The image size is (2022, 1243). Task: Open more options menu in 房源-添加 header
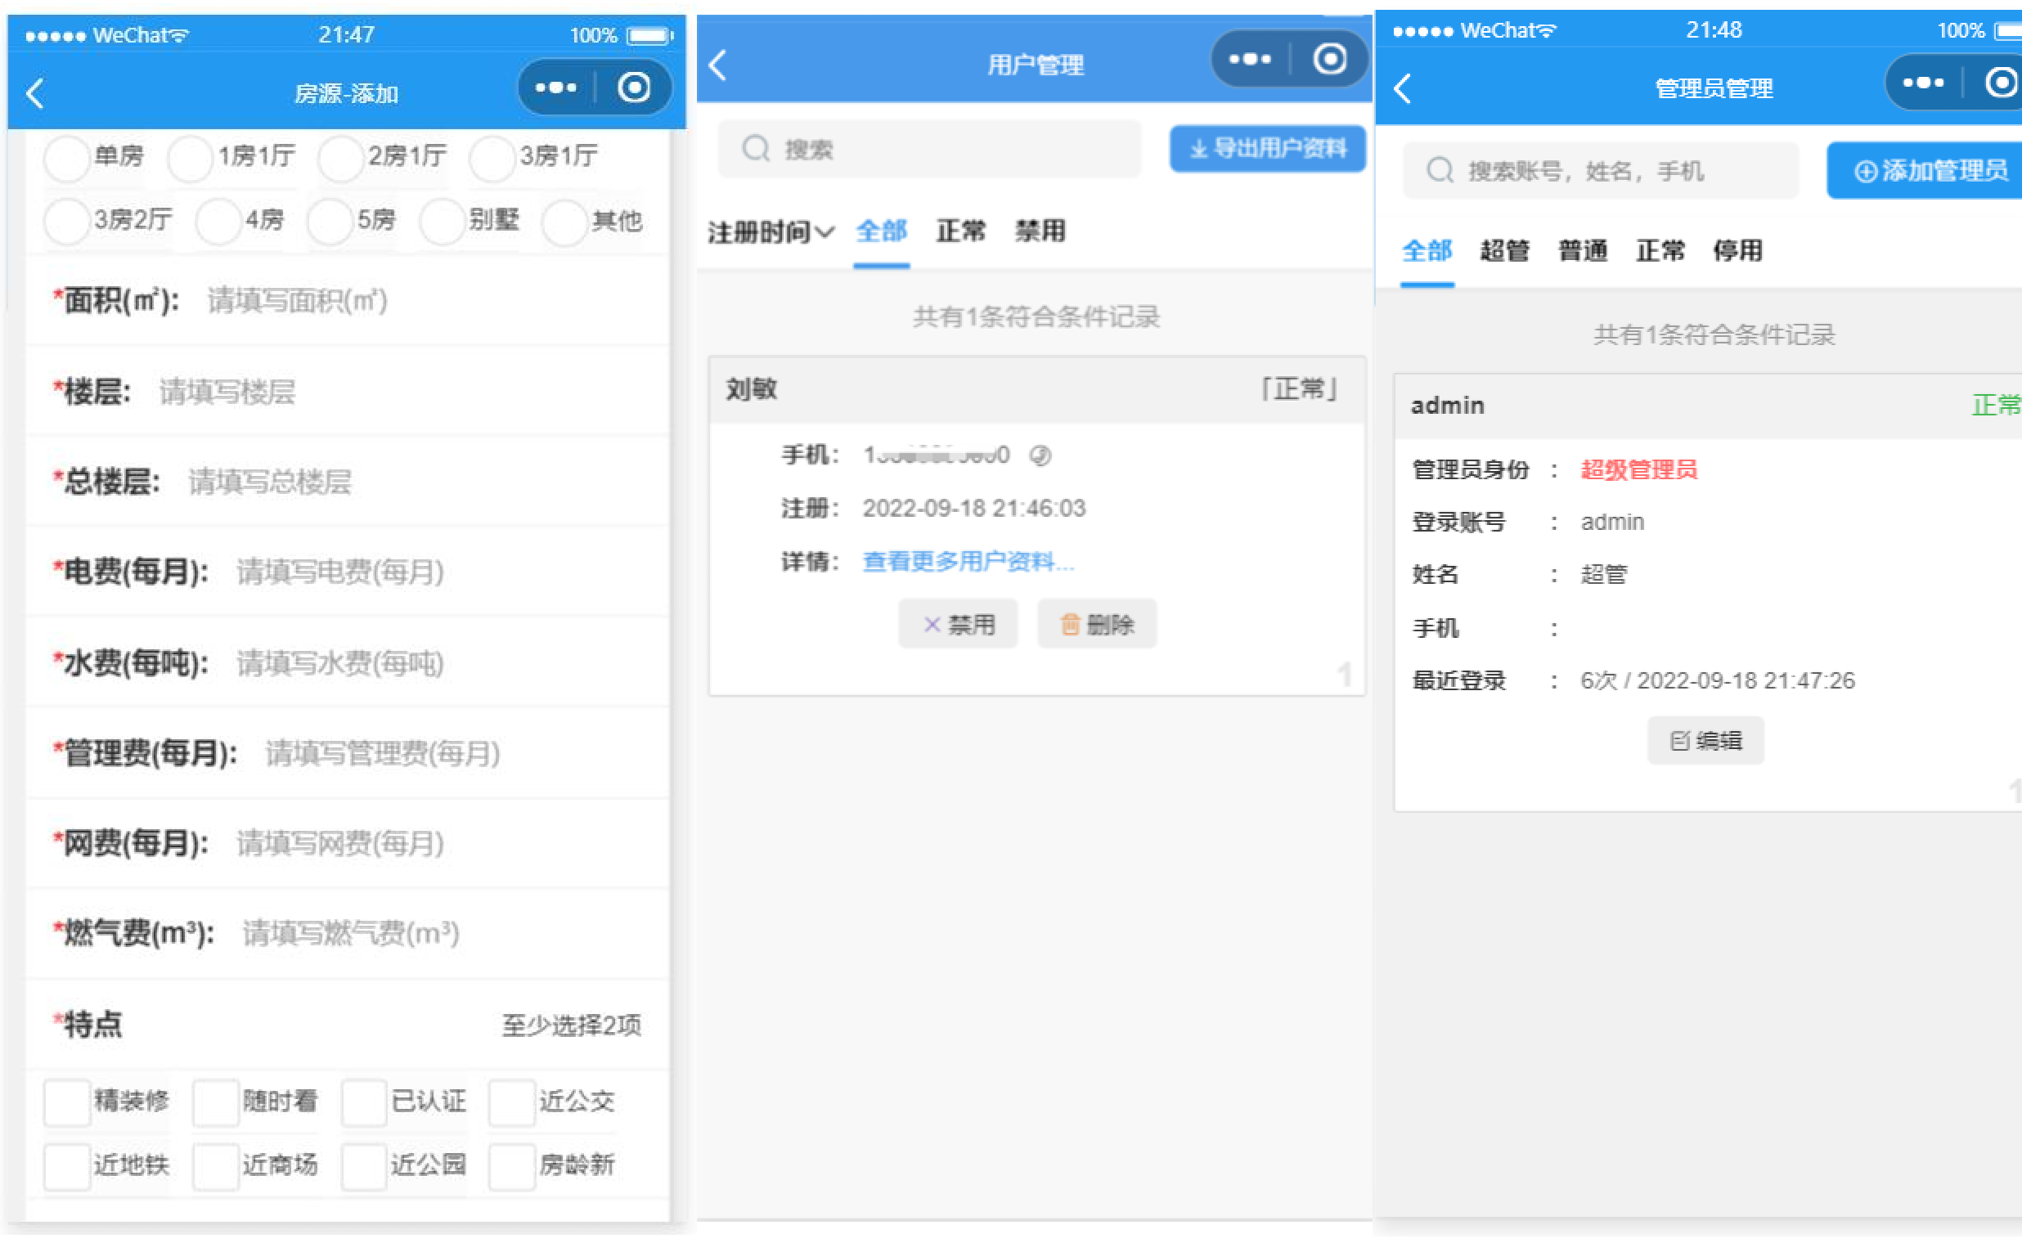click(x=556, y=88)
